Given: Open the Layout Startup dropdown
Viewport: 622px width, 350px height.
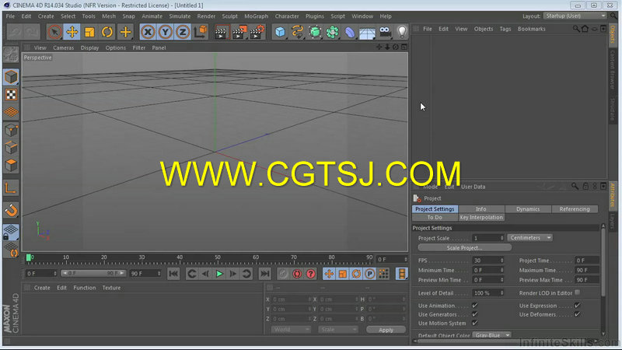Looking at the screenshot, I should 575,16.
